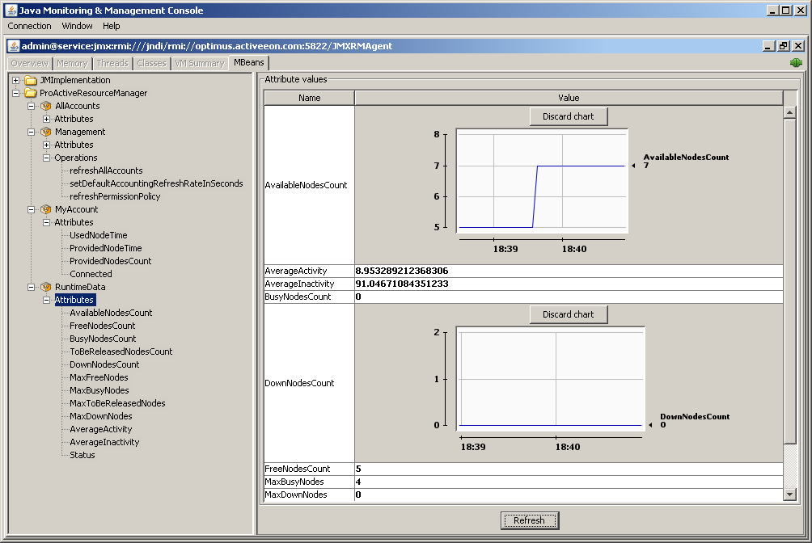Viewport: 812px width, 543px height.
Task: Click the JMImplementation folder icon
Action: click(x=31, y=80)
